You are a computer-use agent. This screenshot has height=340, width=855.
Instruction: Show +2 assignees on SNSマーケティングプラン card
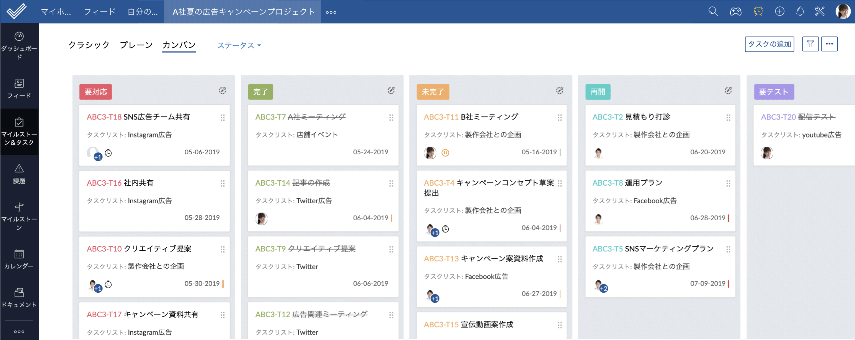coord(603,289)
